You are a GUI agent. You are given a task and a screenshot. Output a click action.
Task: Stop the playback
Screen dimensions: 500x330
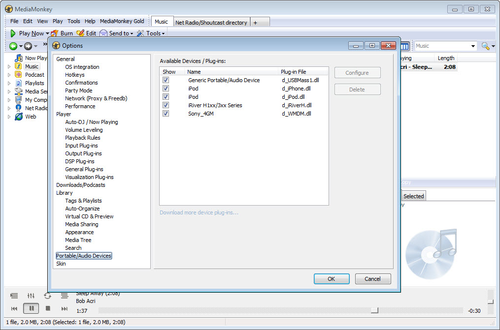pyautogui.click(x=48, y=308)
